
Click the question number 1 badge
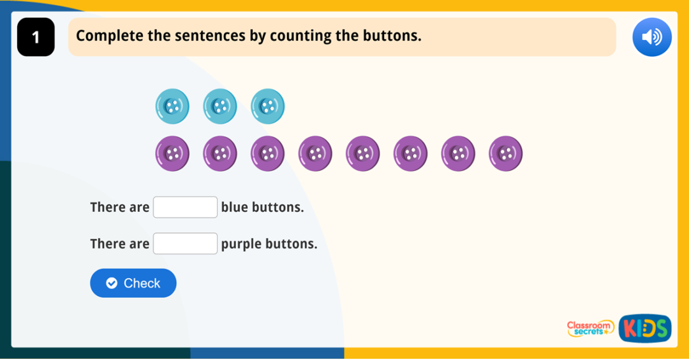click(36, 37)
